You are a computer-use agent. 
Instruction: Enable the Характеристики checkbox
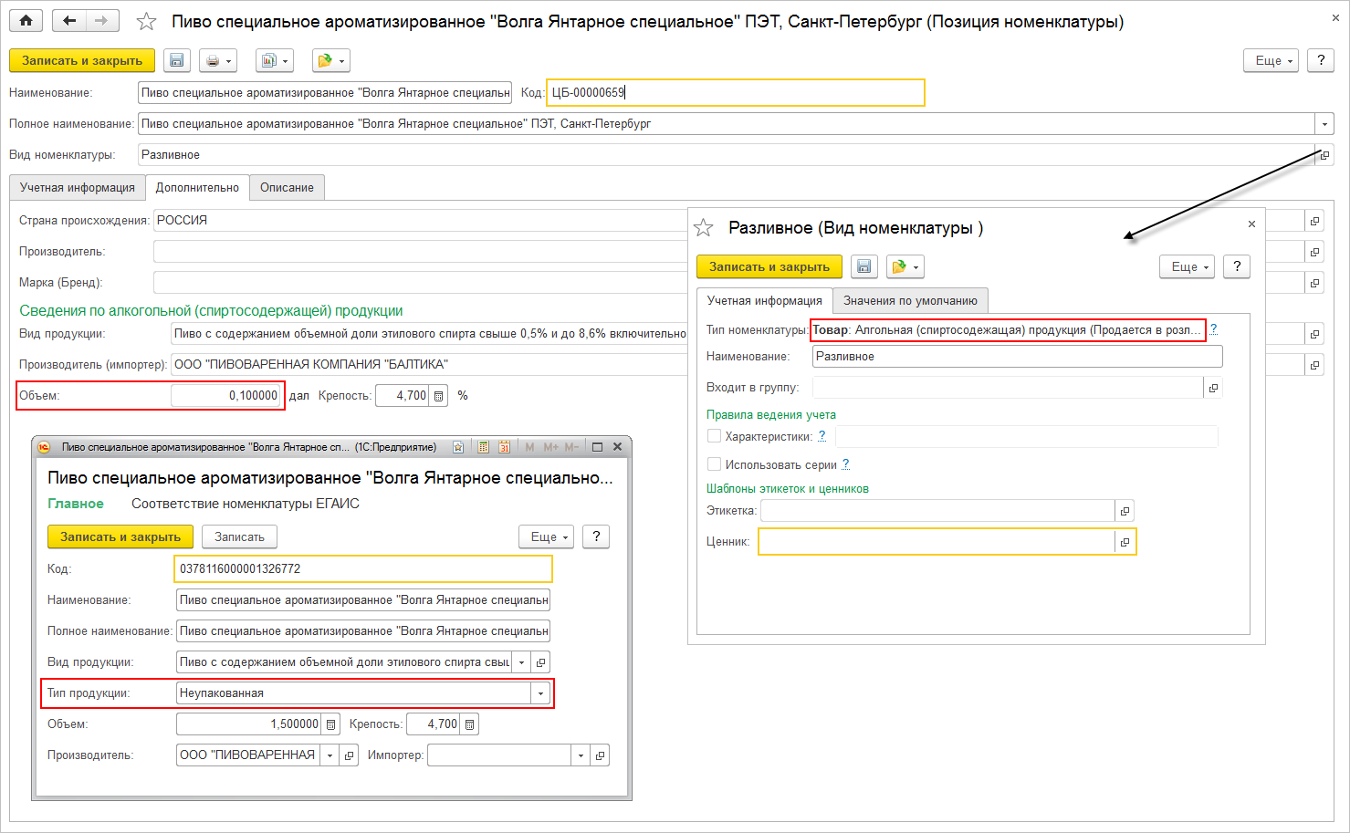[714, 436]
